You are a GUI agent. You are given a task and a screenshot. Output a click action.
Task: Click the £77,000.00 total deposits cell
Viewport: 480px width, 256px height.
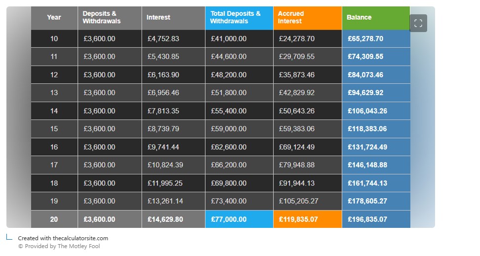(229, 219)
